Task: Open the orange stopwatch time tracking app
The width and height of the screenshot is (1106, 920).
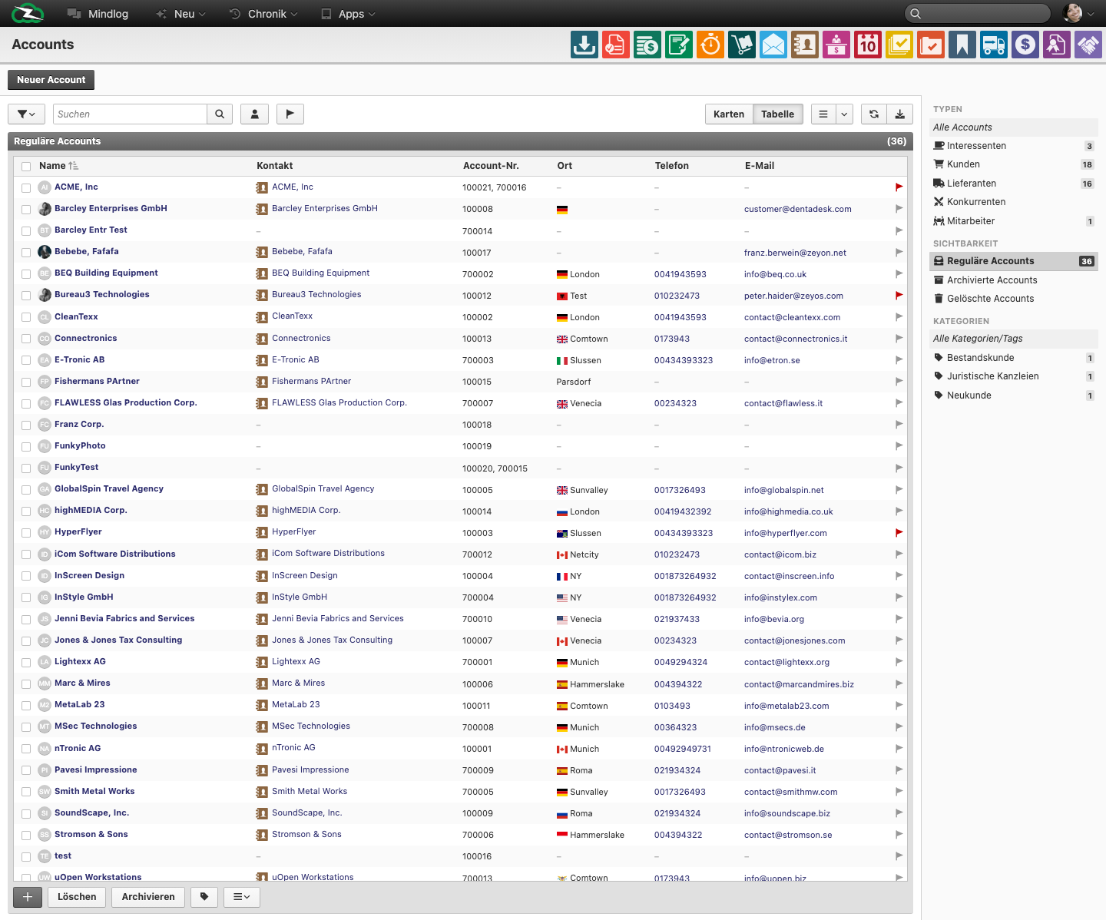Action: pos(710,45)
